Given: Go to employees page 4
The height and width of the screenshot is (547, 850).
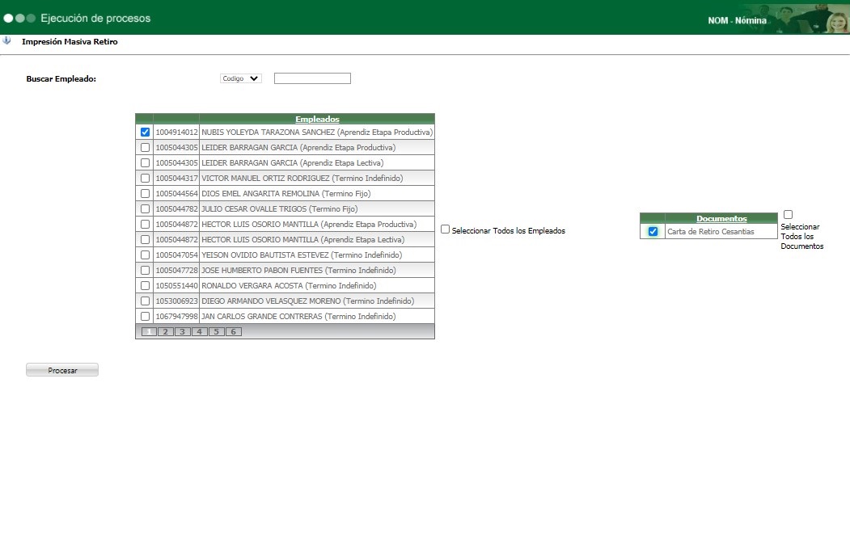Looking at the screenshot, I should [199, 331].
